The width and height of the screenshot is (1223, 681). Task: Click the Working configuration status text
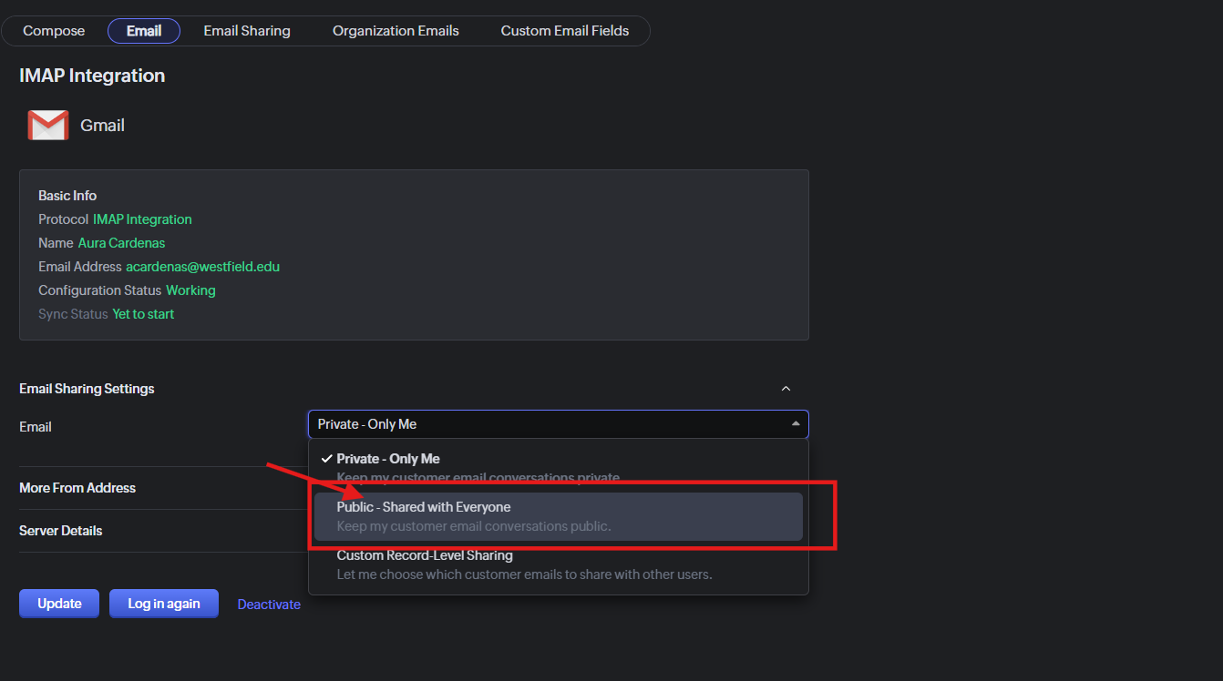pyautogui.click(x=190, y=290)
